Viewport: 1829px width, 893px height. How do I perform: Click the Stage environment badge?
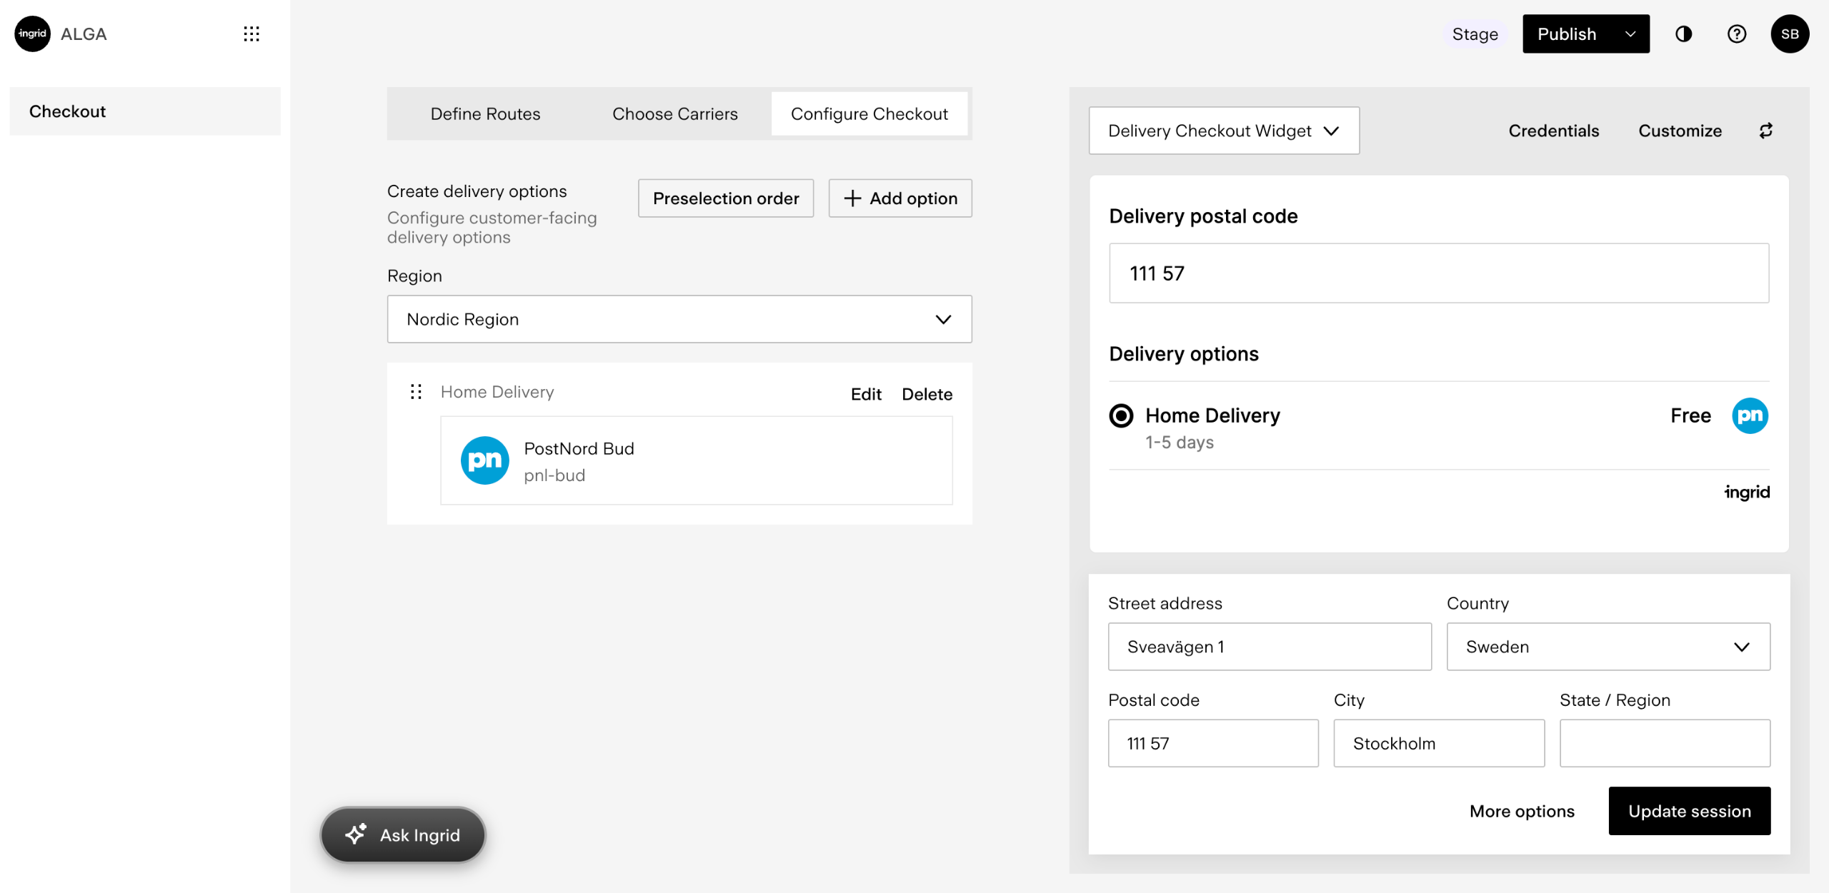(x=1475, y=34)
